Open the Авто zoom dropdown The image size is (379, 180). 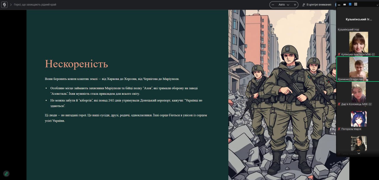click(x=284, y=5)
